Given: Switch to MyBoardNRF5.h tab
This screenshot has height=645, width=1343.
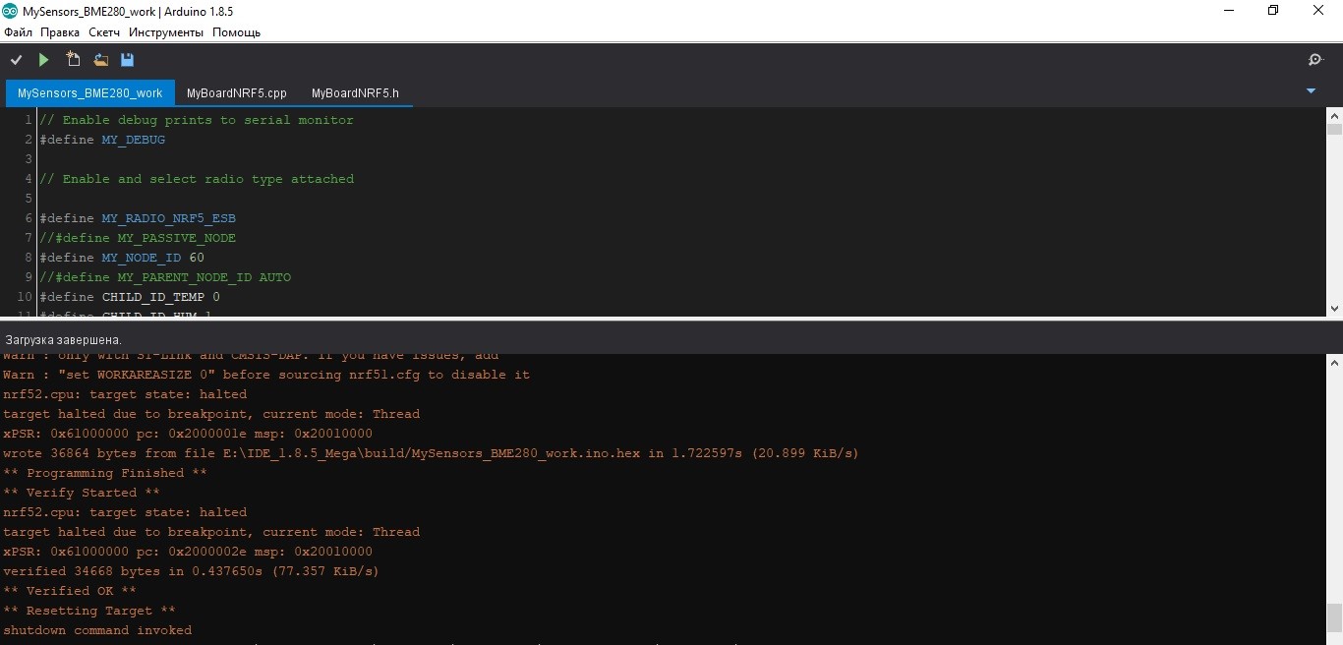Looking at the screenshot, I should [x=355, y=93].
